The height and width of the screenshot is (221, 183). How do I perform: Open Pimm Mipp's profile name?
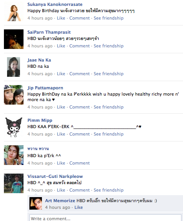tap(40, 120)
